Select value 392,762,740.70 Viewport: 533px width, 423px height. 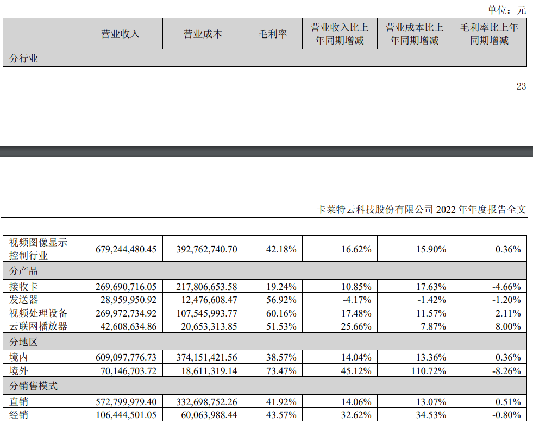click(x=206, y=249)
